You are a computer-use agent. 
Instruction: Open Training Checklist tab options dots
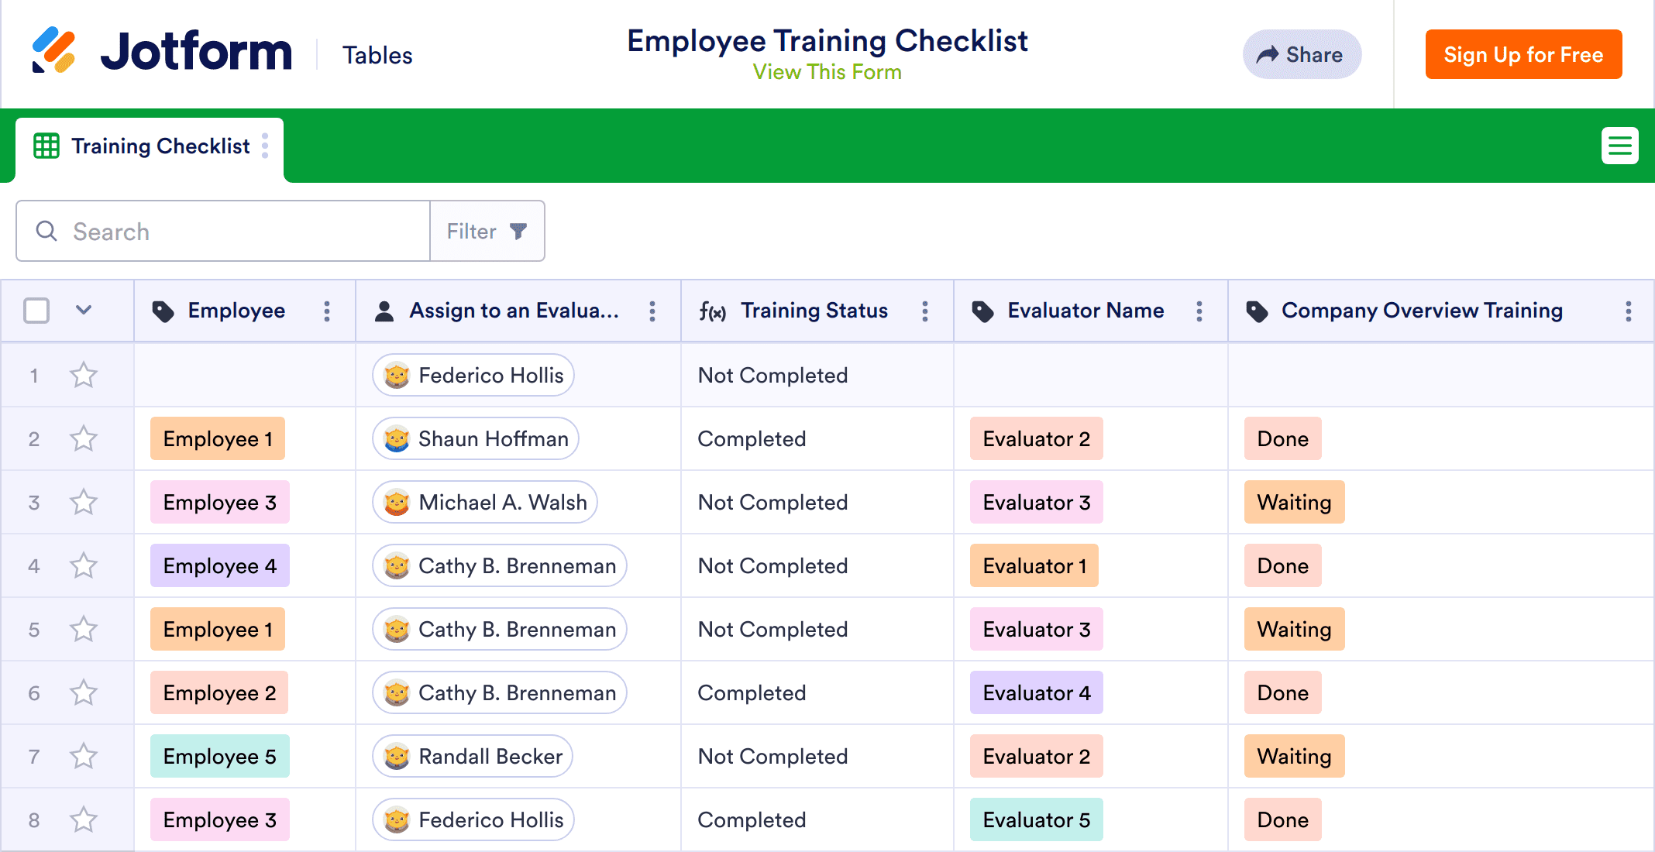click(x=265, y=146)
